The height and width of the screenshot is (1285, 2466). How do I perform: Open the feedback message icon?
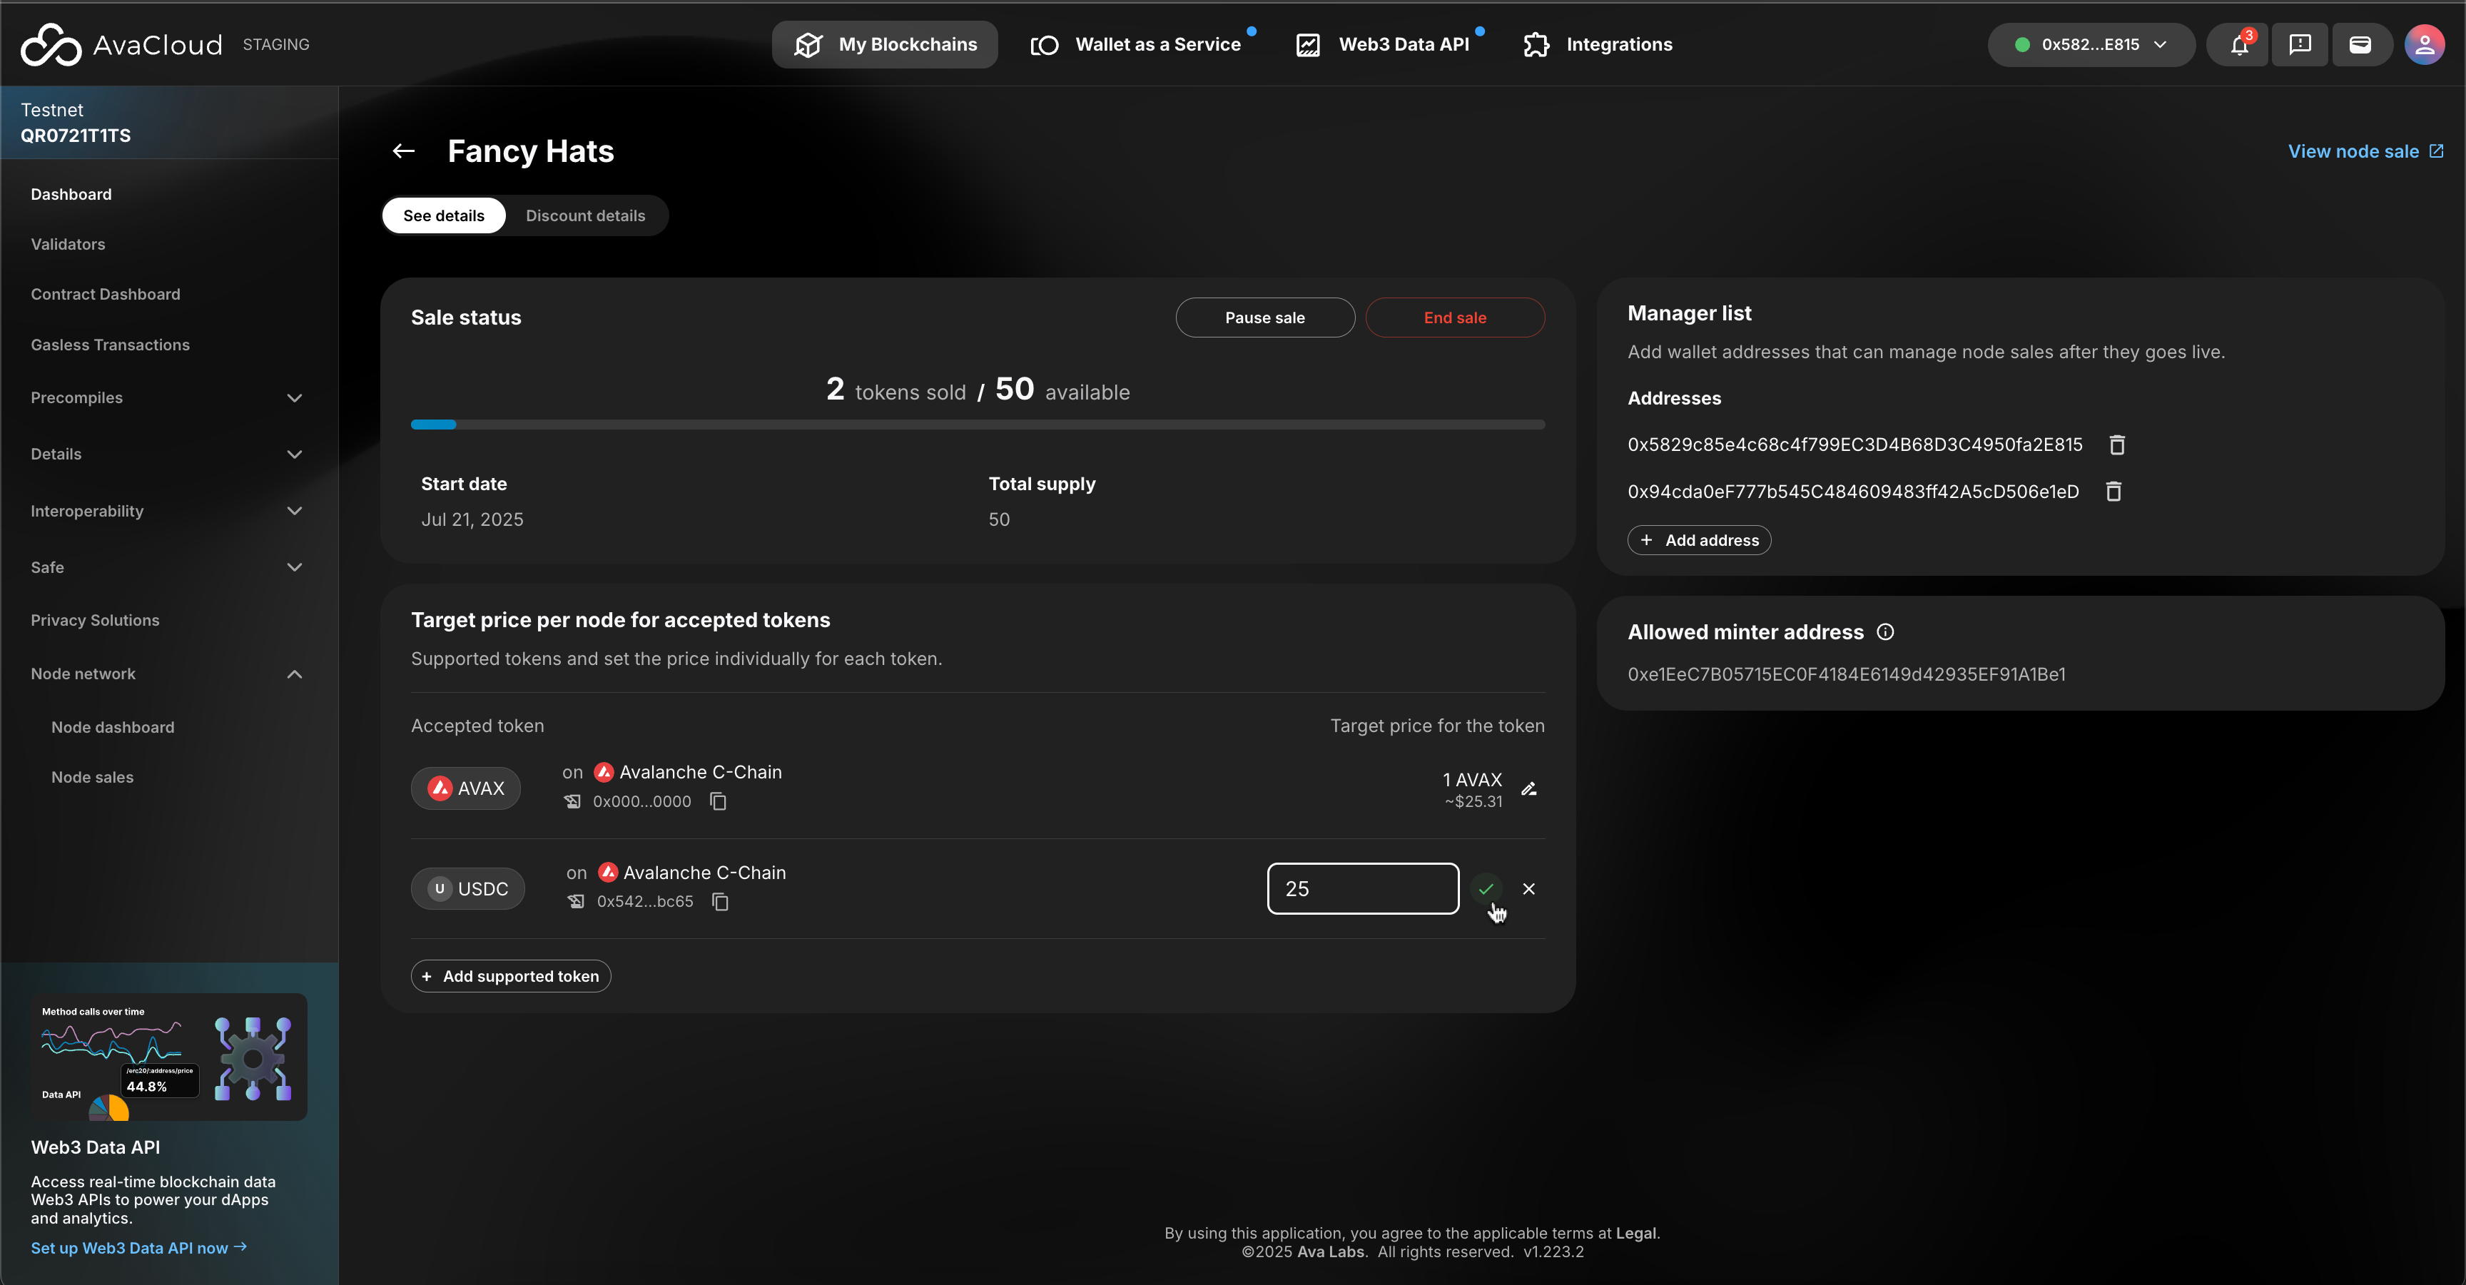pyautogui.click(x=2300, y=45)
